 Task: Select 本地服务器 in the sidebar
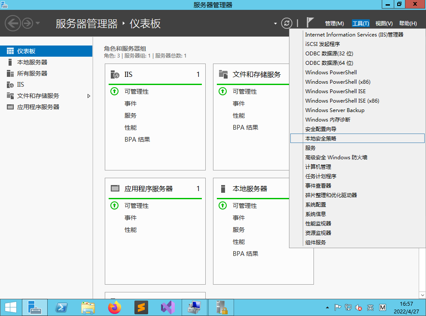[46, 62]
